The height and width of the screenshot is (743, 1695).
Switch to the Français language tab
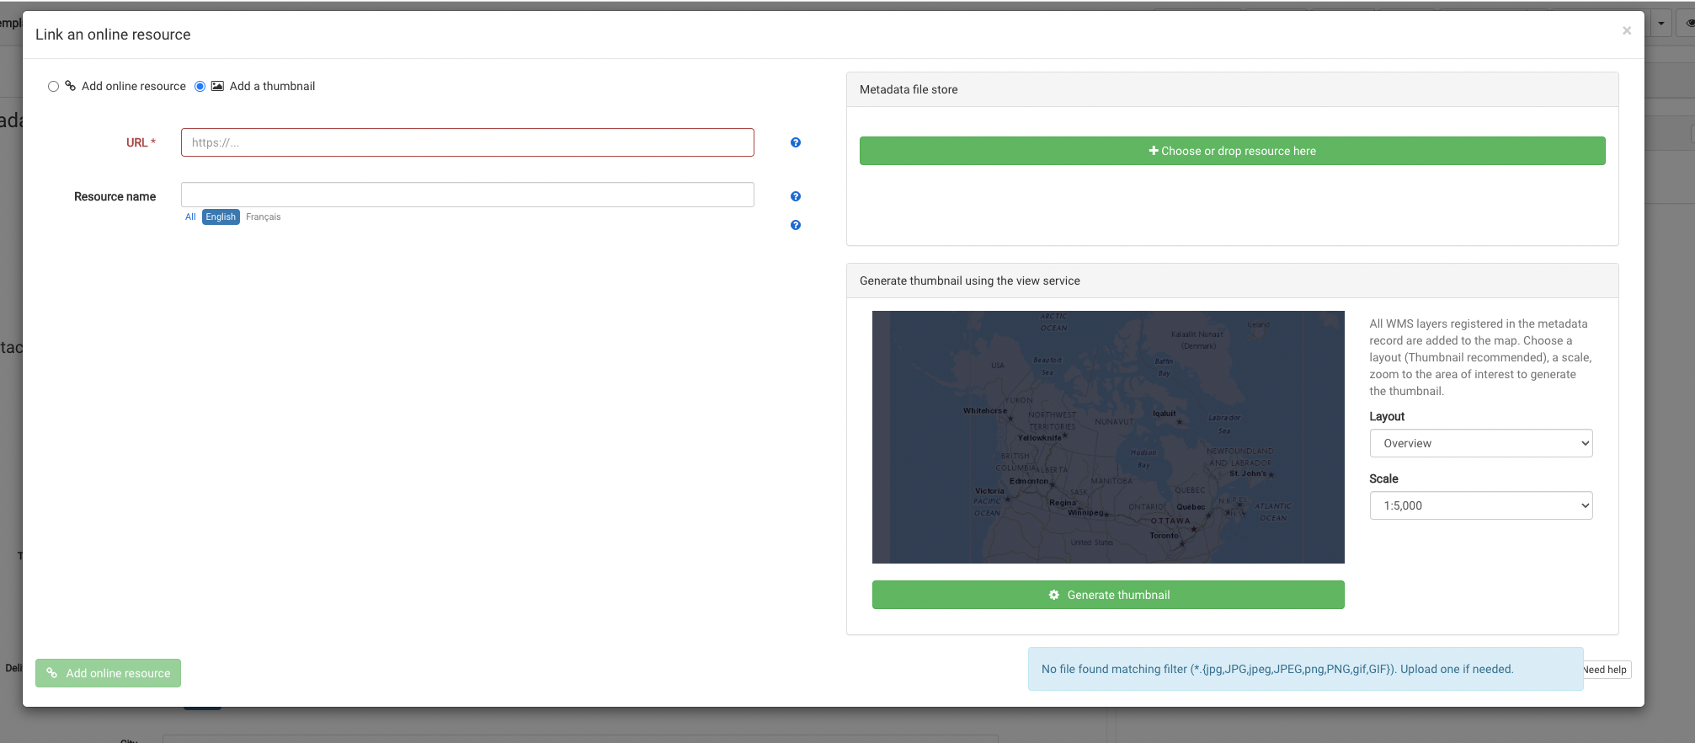tap(264, 216)
